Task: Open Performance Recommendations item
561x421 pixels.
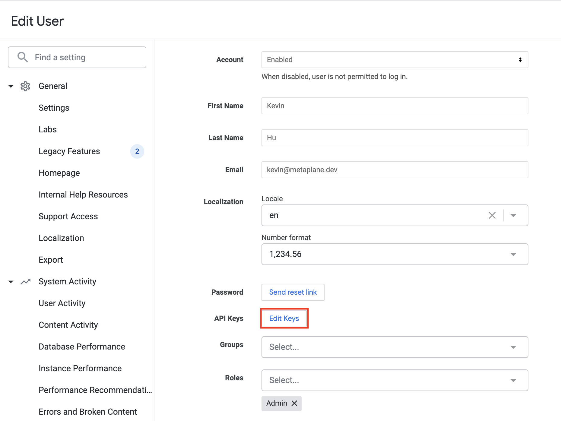Action: 95,390
